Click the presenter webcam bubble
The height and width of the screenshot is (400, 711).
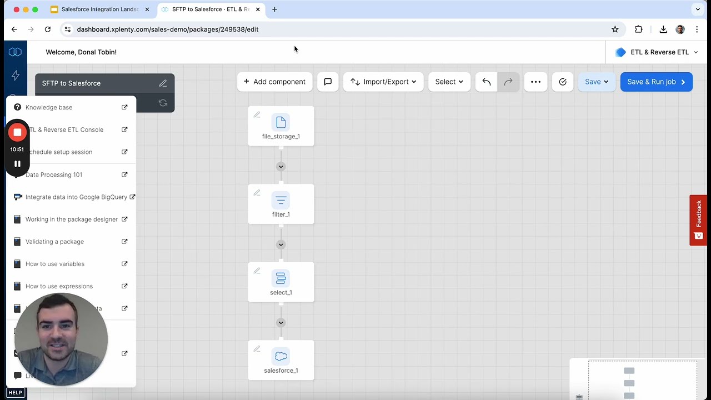coord(61,339)
